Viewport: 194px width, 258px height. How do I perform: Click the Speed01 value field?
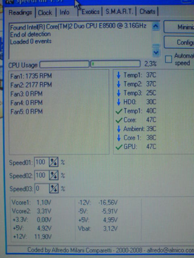click(42, 162)
